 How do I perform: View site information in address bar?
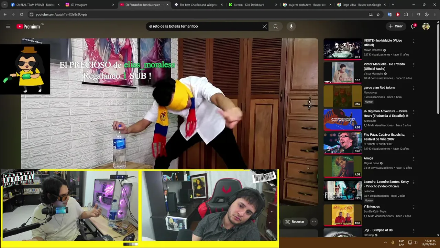tap(31, 14)
